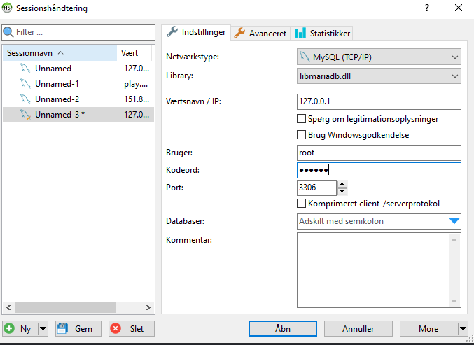Click the modified session icon for Unnamed-3

pos(25,115)
